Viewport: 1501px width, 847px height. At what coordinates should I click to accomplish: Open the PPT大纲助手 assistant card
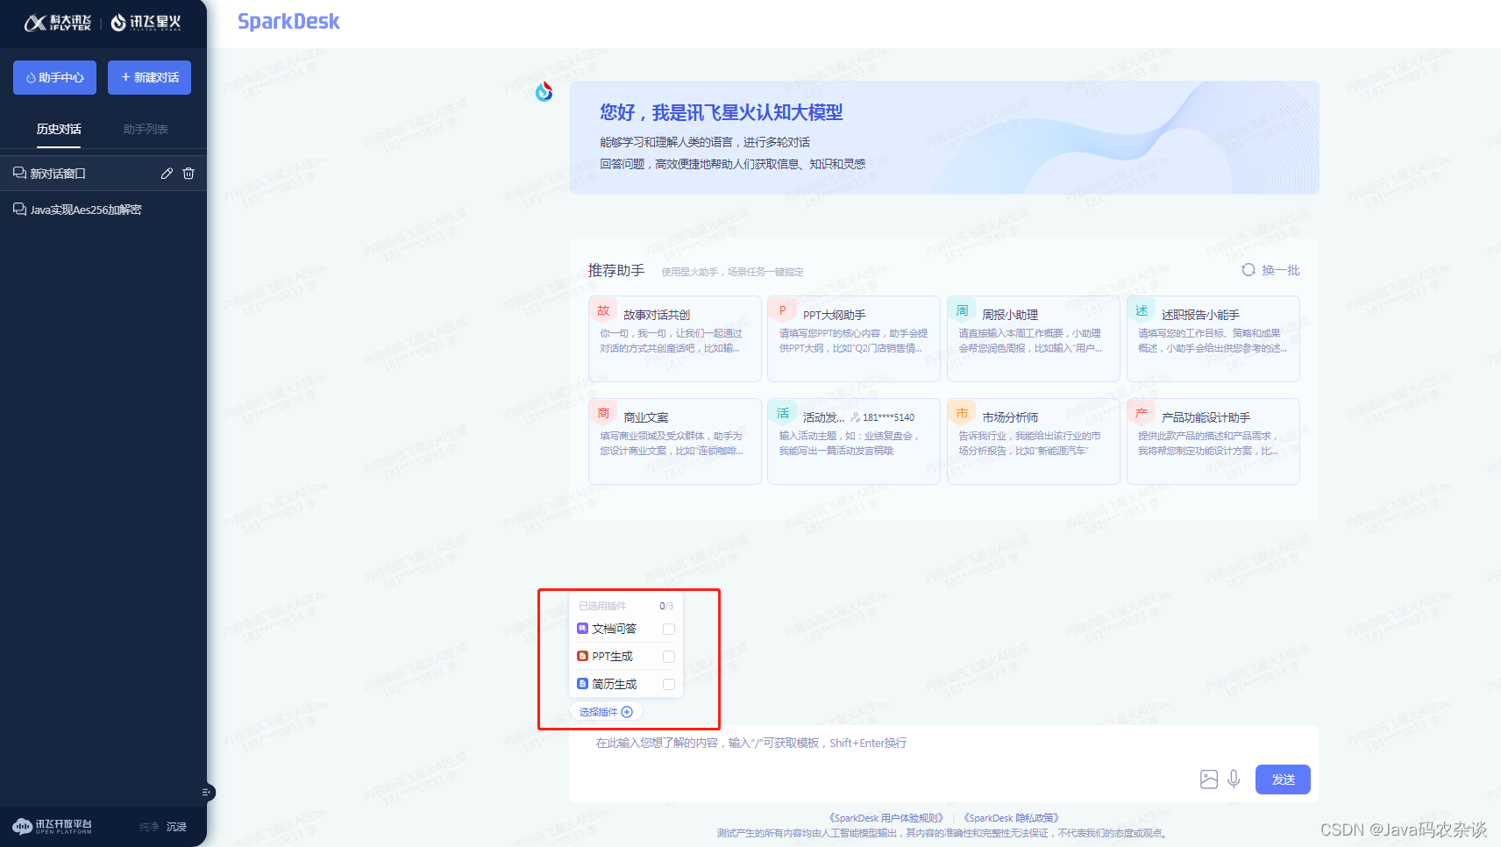click(x=854, y=338)
